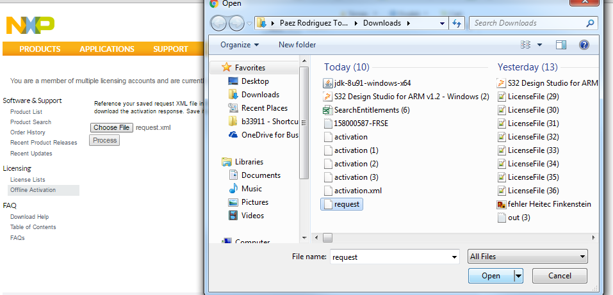613x295 pixels.
Task: Click recent pages dropdown beside nav arrows
Action: pyautogui.click(x=249, y=24)
